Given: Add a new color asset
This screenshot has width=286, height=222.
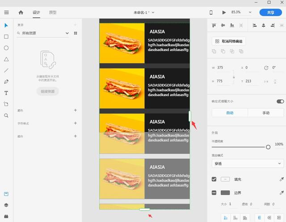Looking at the screenshot, I should 76,110.
